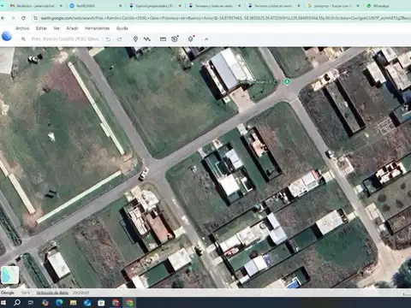Click the Google logo in status bar
411x308 pixels.
pos(8,293)
